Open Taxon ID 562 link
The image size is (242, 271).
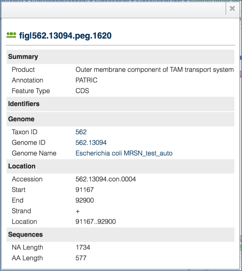[x=81, y=132]
